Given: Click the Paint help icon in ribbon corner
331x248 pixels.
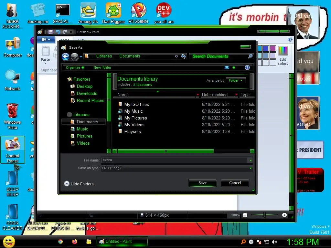Looking at the screenshot, I should [290, 39].
